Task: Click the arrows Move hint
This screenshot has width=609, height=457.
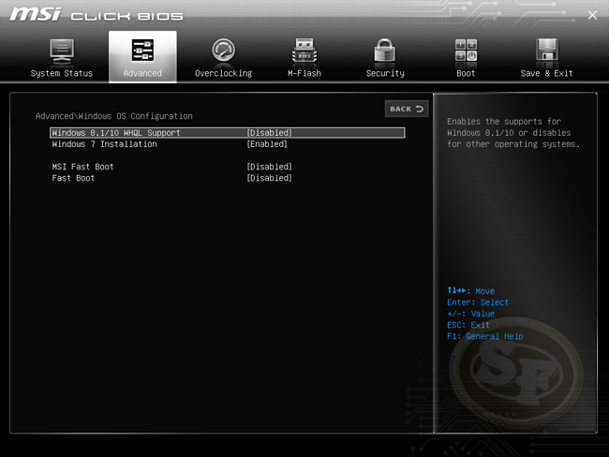Action: (x=470, y=291)
